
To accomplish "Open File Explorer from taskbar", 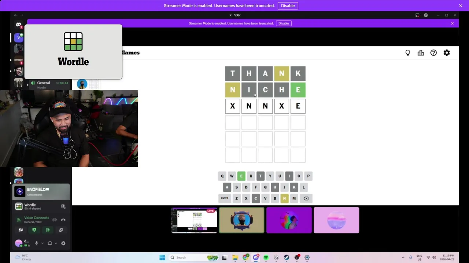I will pos(235,258).
